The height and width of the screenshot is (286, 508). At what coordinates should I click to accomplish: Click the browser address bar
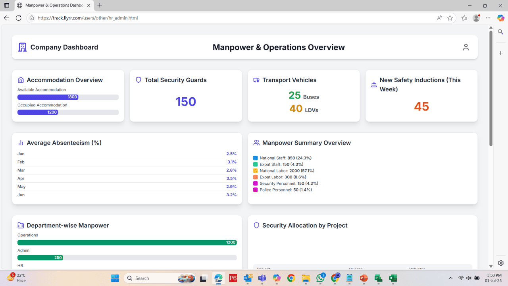[159, 17]
